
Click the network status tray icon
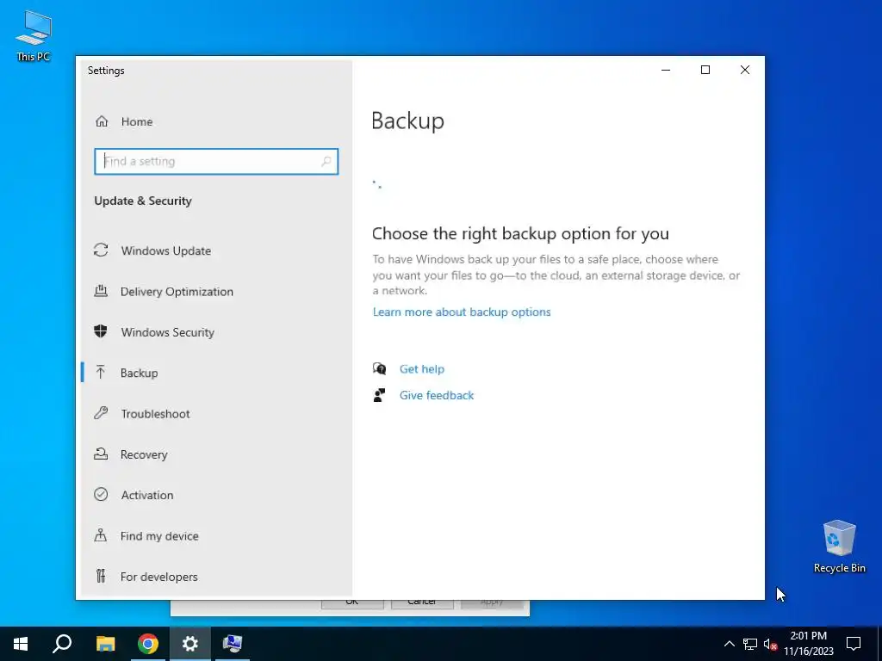pos(750,644)
